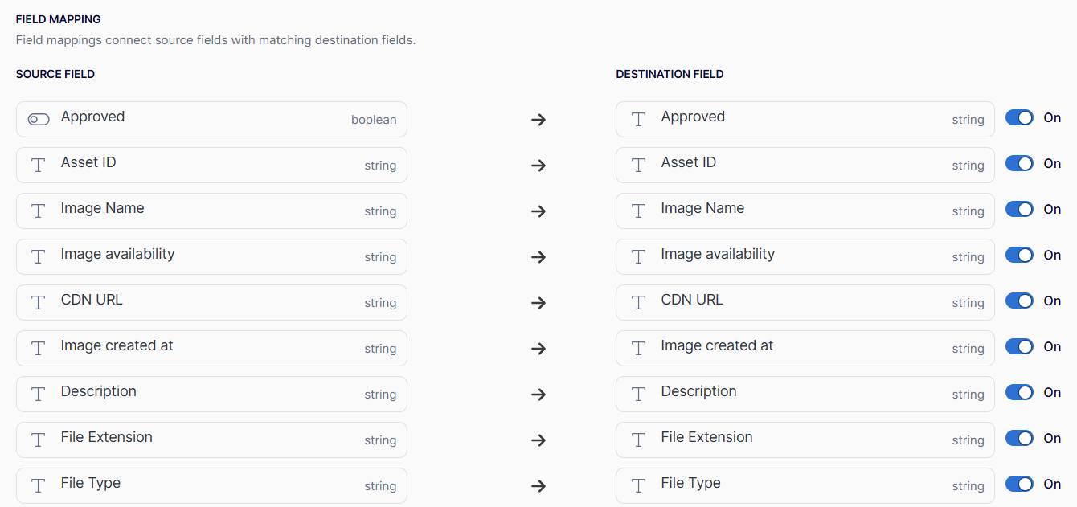Open the destination Description field selector
Viewport: 1077px width, 507px height.
point(805,394)
